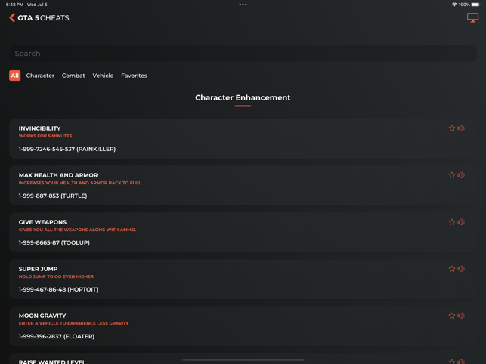Image resolution: width=486 pixels, height=364 pixels.
Task: Tap 'Increases your health and armor back to full'
Action: tap(79, 183)
